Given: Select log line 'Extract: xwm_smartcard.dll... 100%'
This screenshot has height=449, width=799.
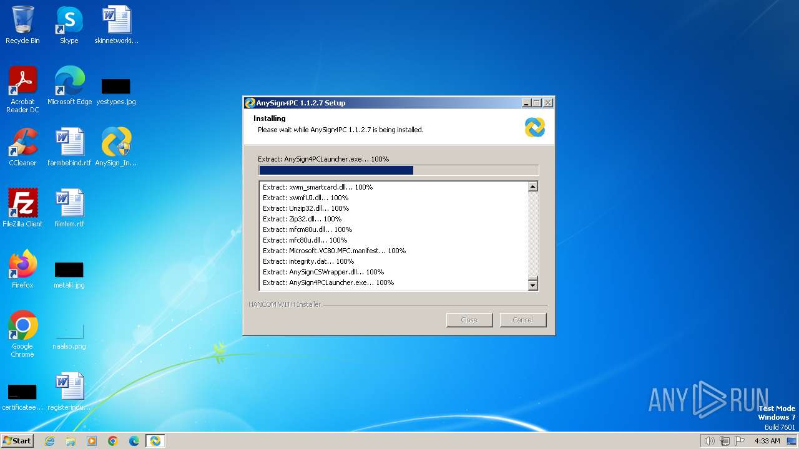Looking at the screenshot, I should click(318, 187).
